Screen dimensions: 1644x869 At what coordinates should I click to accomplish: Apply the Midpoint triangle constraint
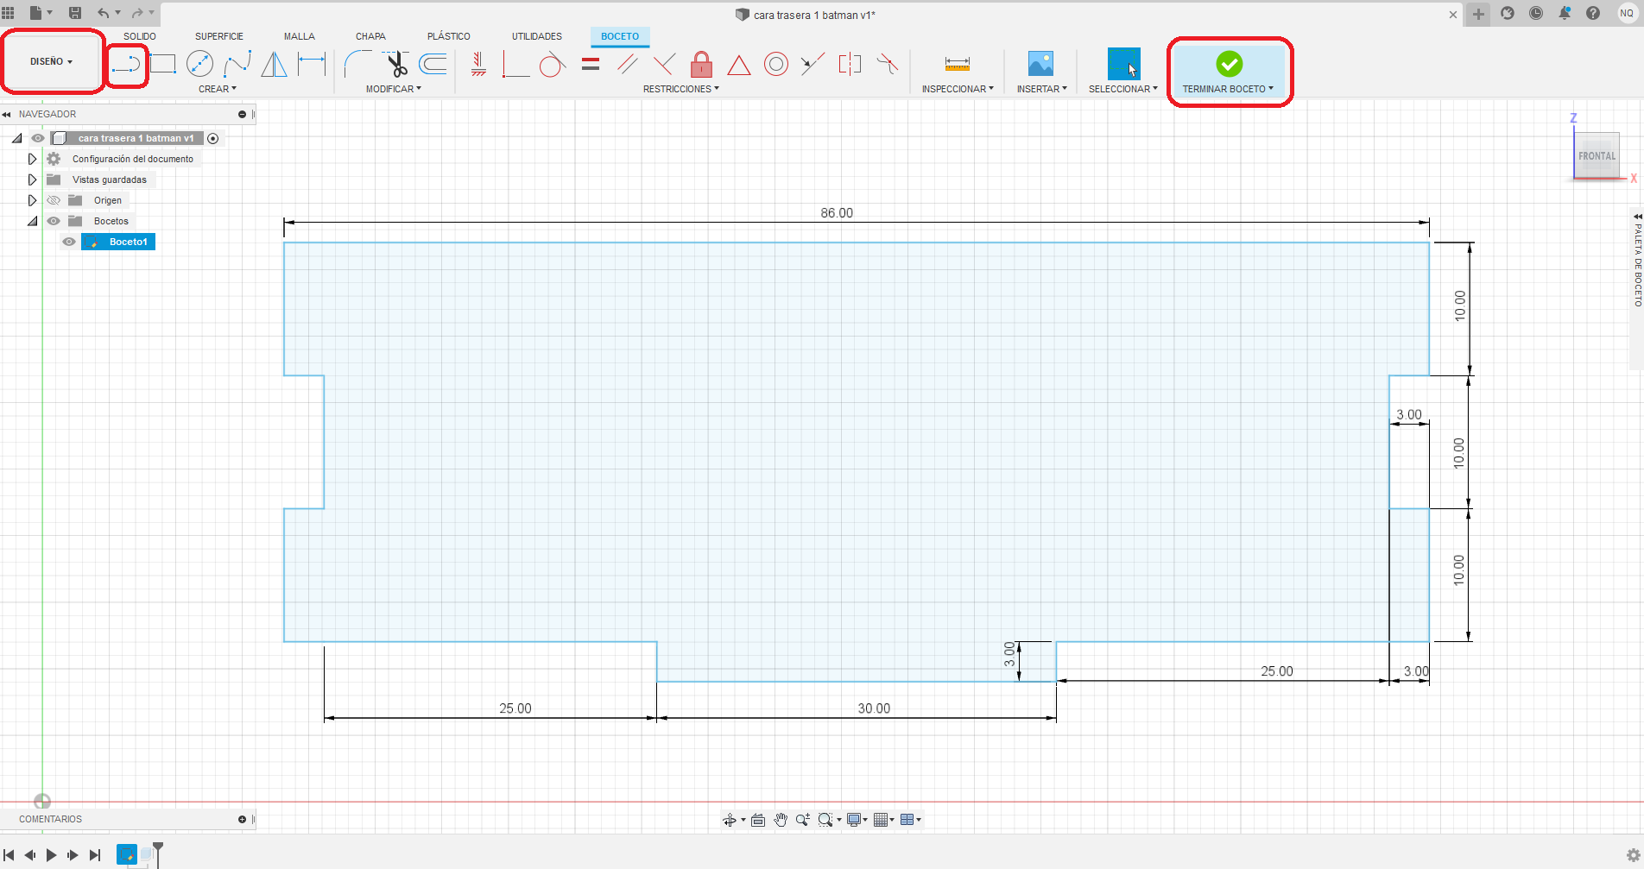739,65
